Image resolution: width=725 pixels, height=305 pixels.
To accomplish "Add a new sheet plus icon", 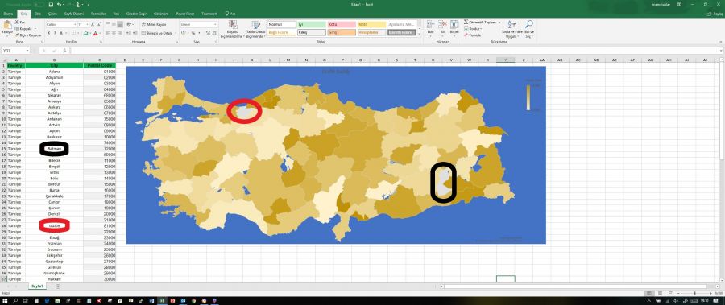I will click(x=58, y=286).
